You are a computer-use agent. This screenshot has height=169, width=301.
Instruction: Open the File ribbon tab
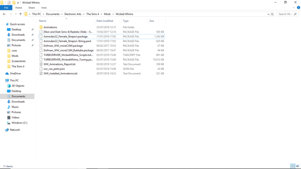click(x=6, y=8)
